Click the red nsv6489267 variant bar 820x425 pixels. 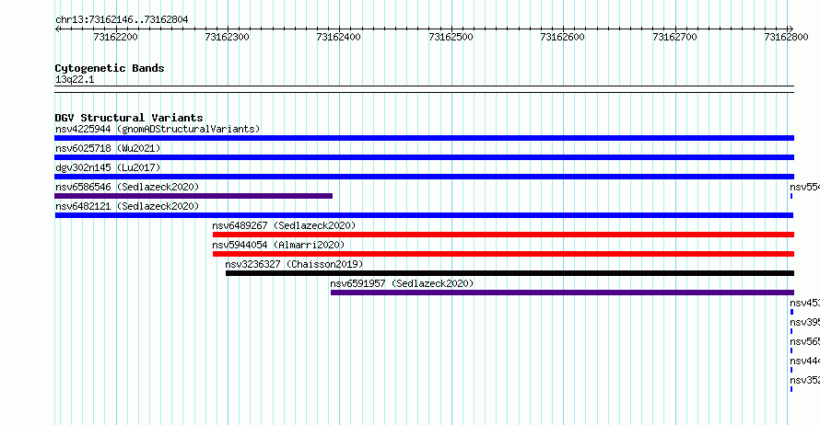[503, 235]
